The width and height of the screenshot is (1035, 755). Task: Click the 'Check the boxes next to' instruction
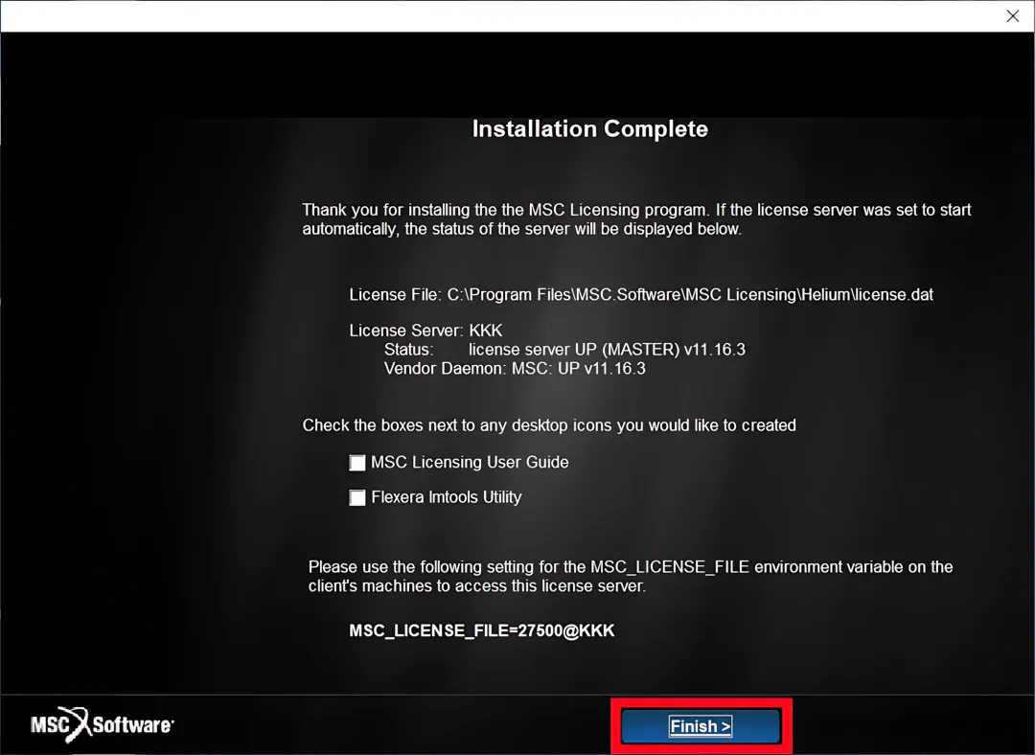click(549, 425)
